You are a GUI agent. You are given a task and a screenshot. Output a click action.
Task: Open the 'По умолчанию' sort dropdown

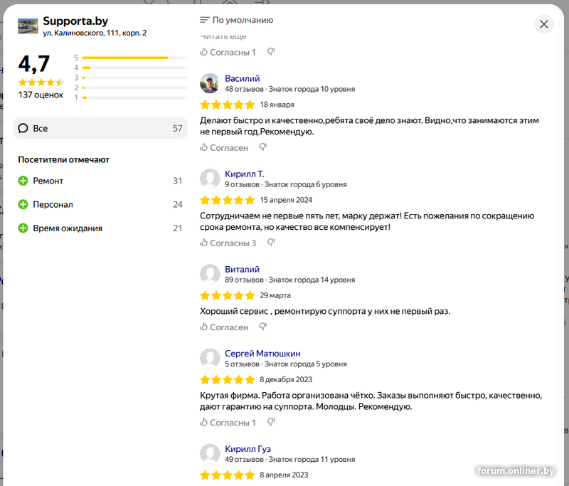[x=237, y=21]
